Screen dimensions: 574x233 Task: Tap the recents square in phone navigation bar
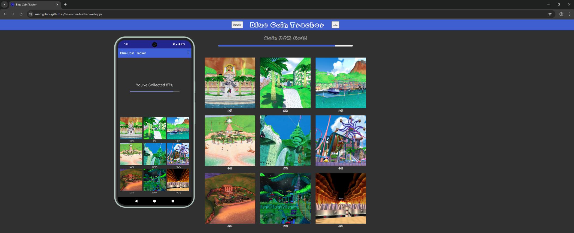click(x=173, y=201)
